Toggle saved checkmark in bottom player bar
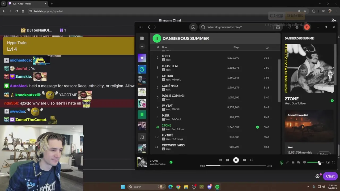340x191 pixels. point(171,162)
